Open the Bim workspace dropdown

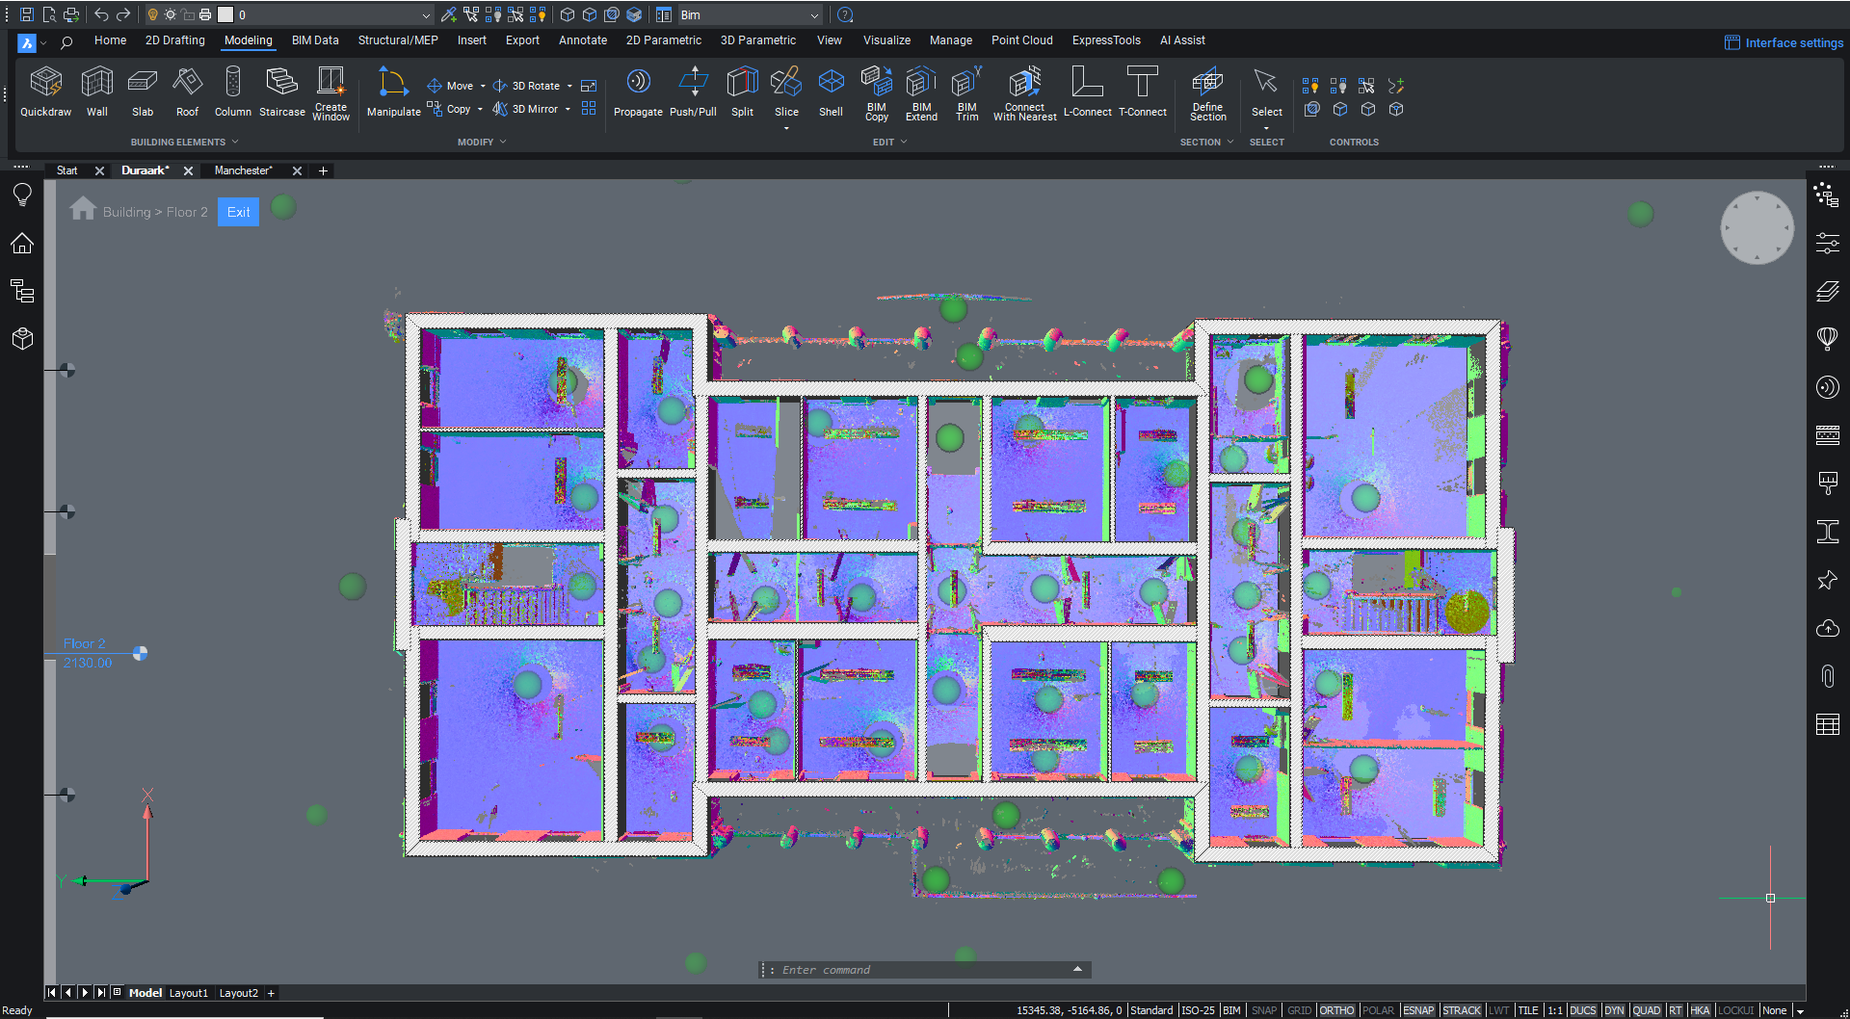pos(814,14)
